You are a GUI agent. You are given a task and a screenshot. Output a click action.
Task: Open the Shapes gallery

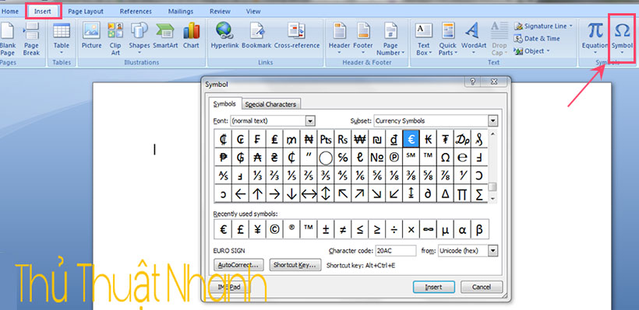[139, 39]
